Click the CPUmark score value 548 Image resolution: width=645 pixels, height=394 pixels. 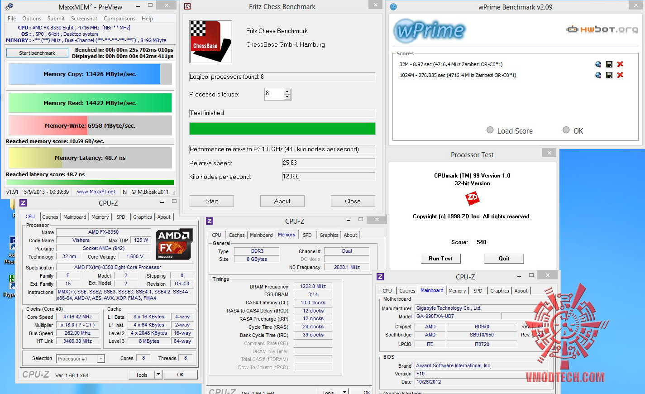click(482, 242)
